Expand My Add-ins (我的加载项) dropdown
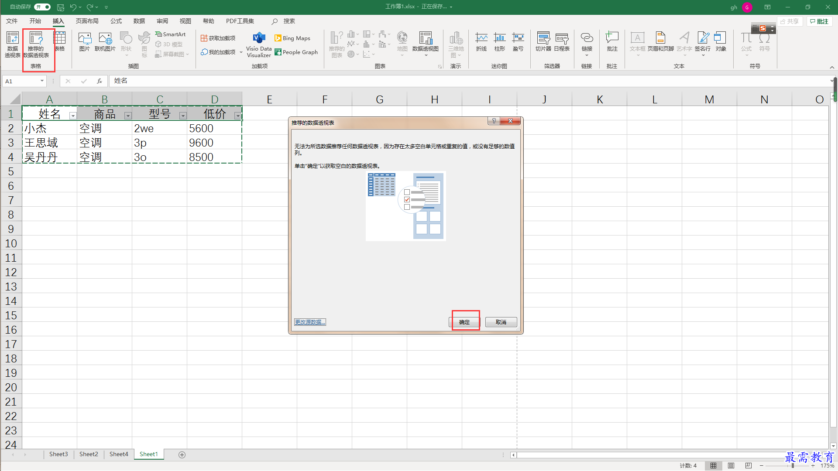Screen dimensions: 838x471 coord(241,52)
